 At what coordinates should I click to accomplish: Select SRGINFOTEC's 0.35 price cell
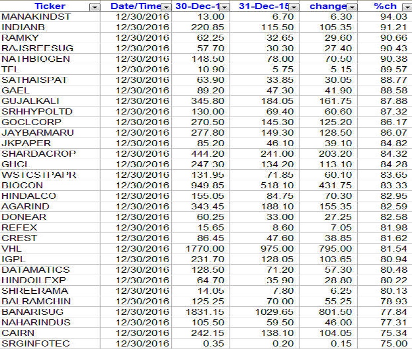[201, 343]
